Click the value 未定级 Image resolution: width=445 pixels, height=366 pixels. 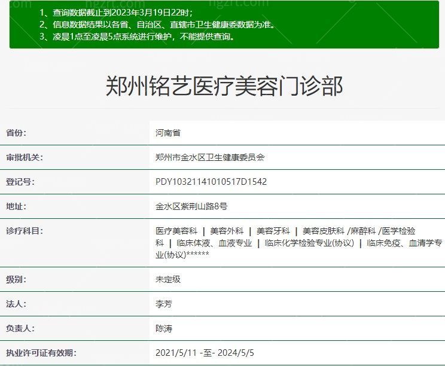(x=167, y=279)
